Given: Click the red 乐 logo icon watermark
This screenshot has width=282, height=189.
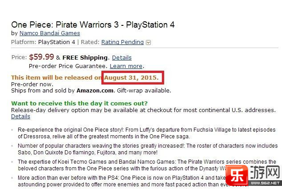Looking at the screenshot, I should tap(237, 175).
